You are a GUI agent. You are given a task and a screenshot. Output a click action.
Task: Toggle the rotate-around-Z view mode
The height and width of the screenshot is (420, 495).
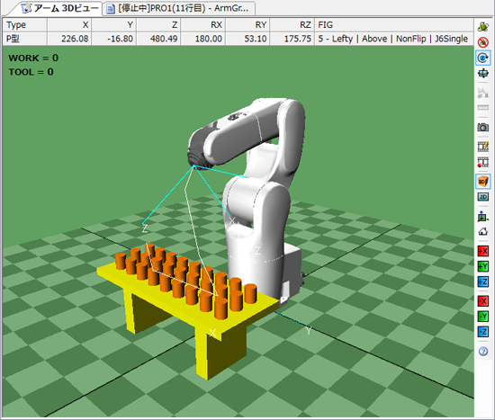pyautogui.click(x=483, y=58)
